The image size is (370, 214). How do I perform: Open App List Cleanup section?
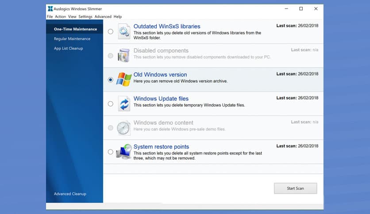coord(69,48)
